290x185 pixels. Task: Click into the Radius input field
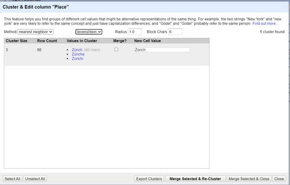pyautogui.click(x=135, y=32)
